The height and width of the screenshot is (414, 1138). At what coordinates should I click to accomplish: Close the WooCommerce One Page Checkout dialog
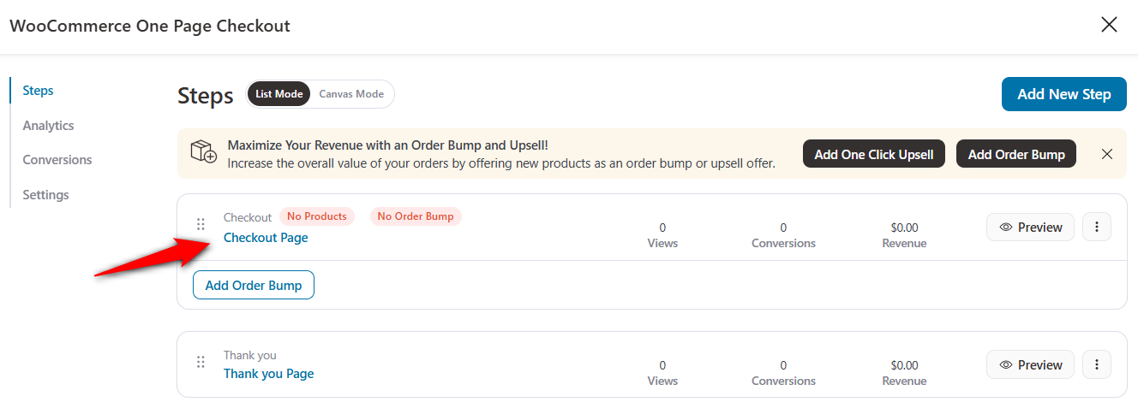coord(1109,25)
